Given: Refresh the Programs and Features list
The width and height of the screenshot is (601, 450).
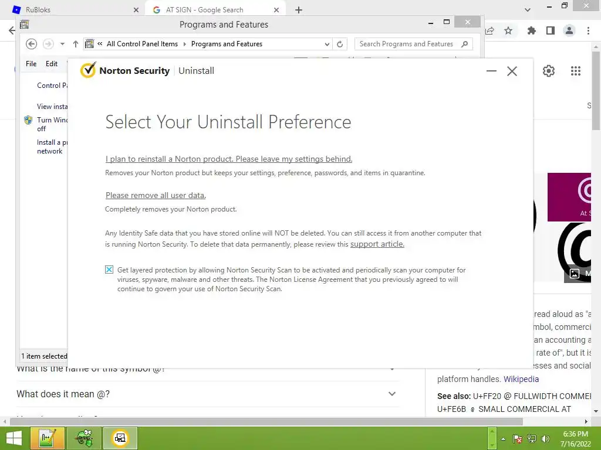Looking at the screenshot, I should click(340, 44).
